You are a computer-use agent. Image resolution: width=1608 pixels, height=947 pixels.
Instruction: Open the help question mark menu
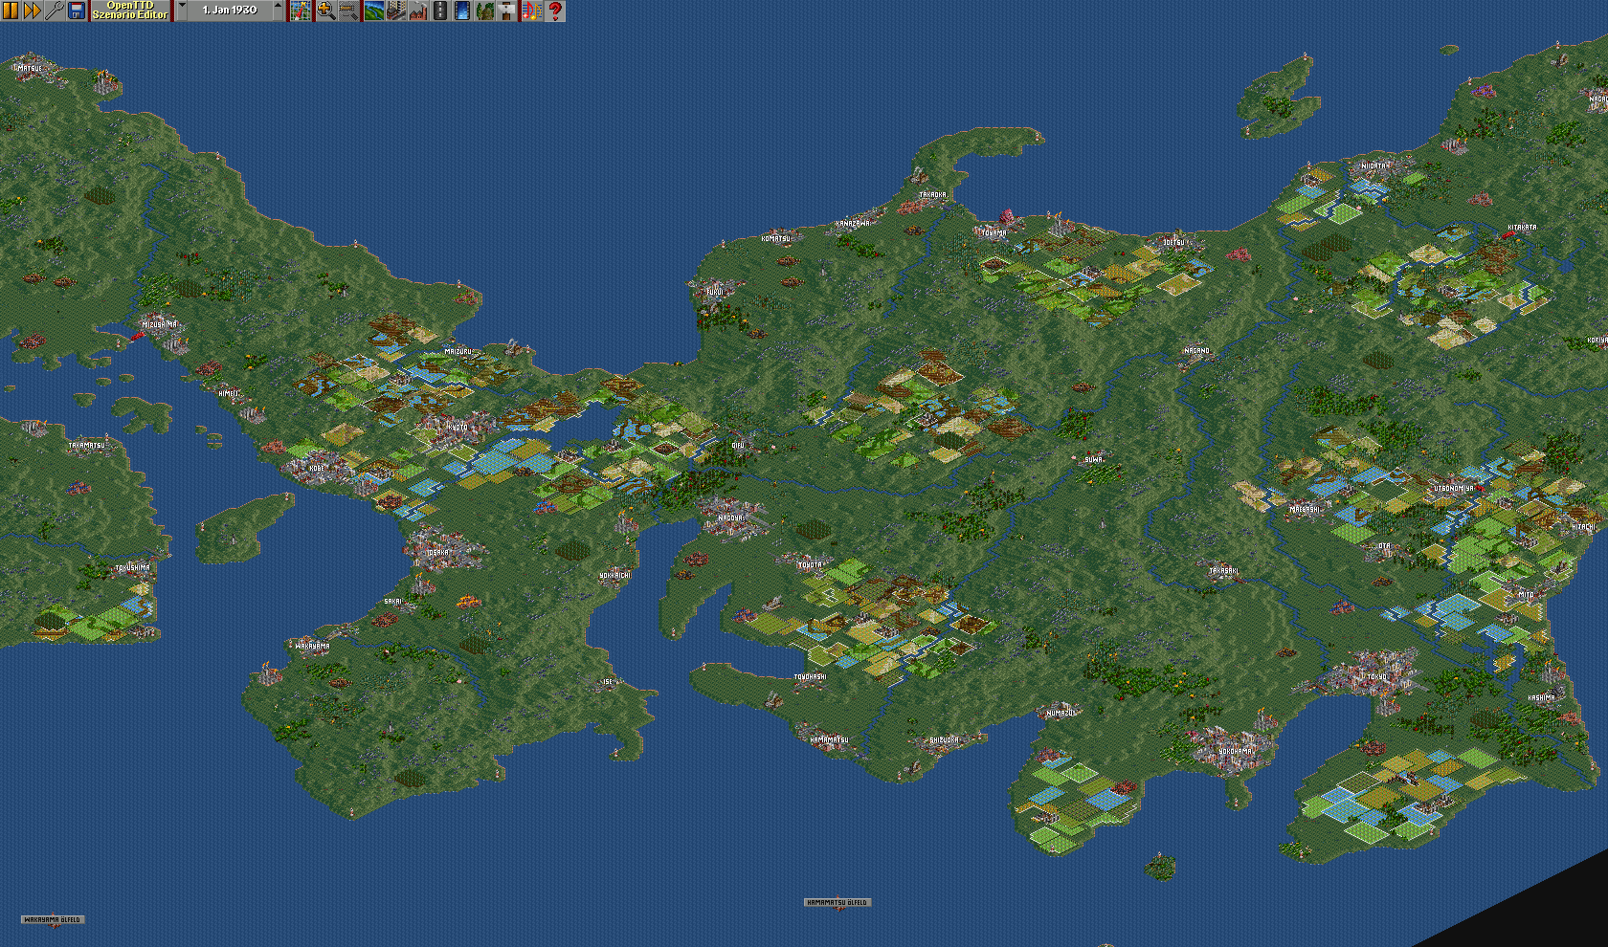(x=554, y=11)
